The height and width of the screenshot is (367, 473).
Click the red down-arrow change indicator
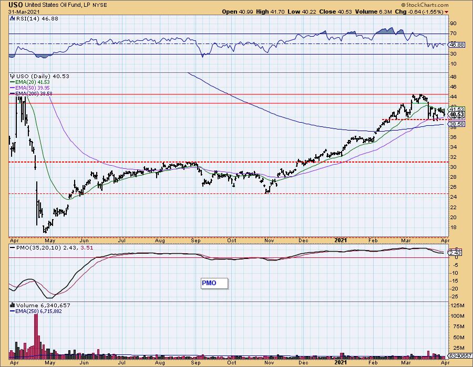coord(446,12)
